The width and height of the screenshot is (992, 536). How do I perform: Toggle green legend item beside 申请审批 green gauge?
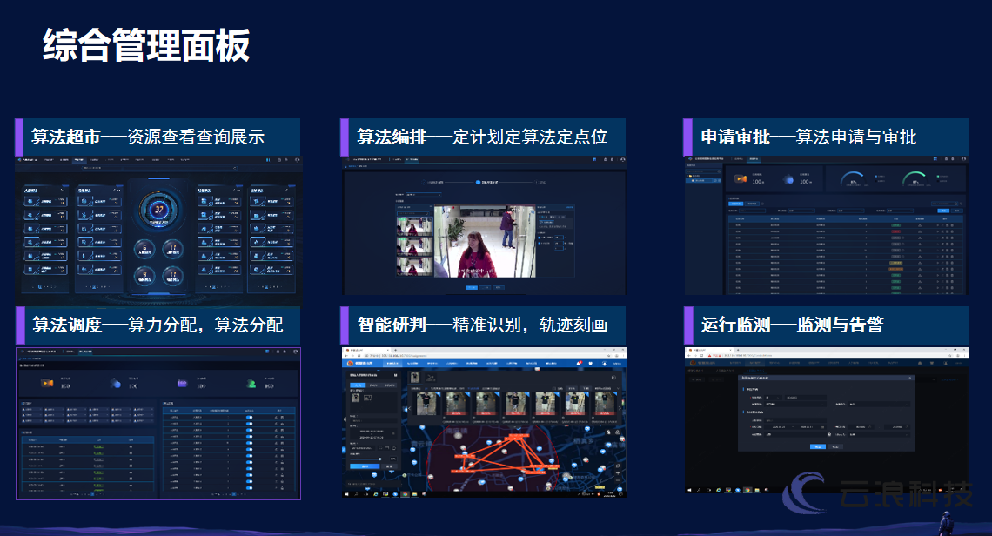[x=942, y=177]
